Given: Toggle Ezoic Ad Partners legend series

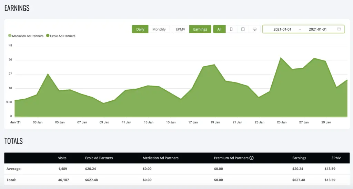Looking at the screenshot, I should point(61,36).
